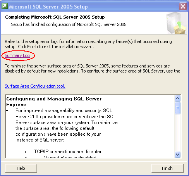Click the Finish button
This screenshot has width=189, height=176.
coord(167,168)
